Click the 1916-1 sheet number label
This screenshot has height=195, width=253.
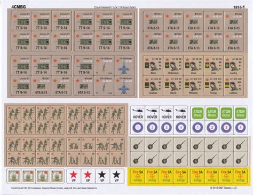tap(239, 7)
